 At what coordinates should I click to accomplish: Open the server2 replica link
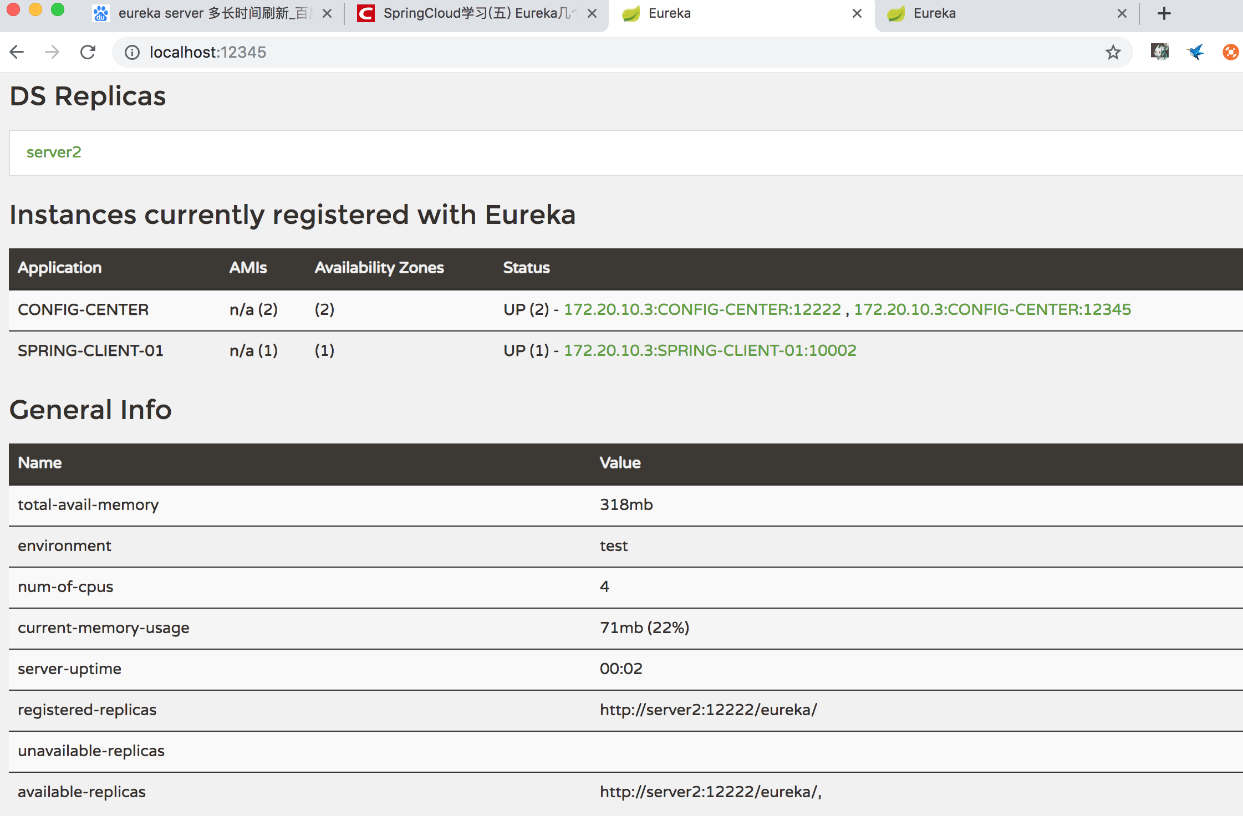coord(54,152)
